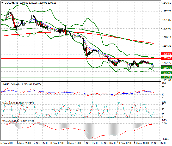Viewport: 172px width, 146px height.
Task: Select the 9 Nov 16:00 time axis label
Action: [x=91, y=143]
